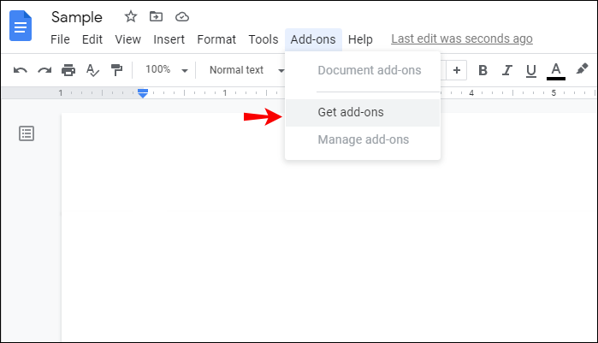Toggle italic formatting
The width and height of the screenshot is (598, 343).
click(x=507, y=70)
